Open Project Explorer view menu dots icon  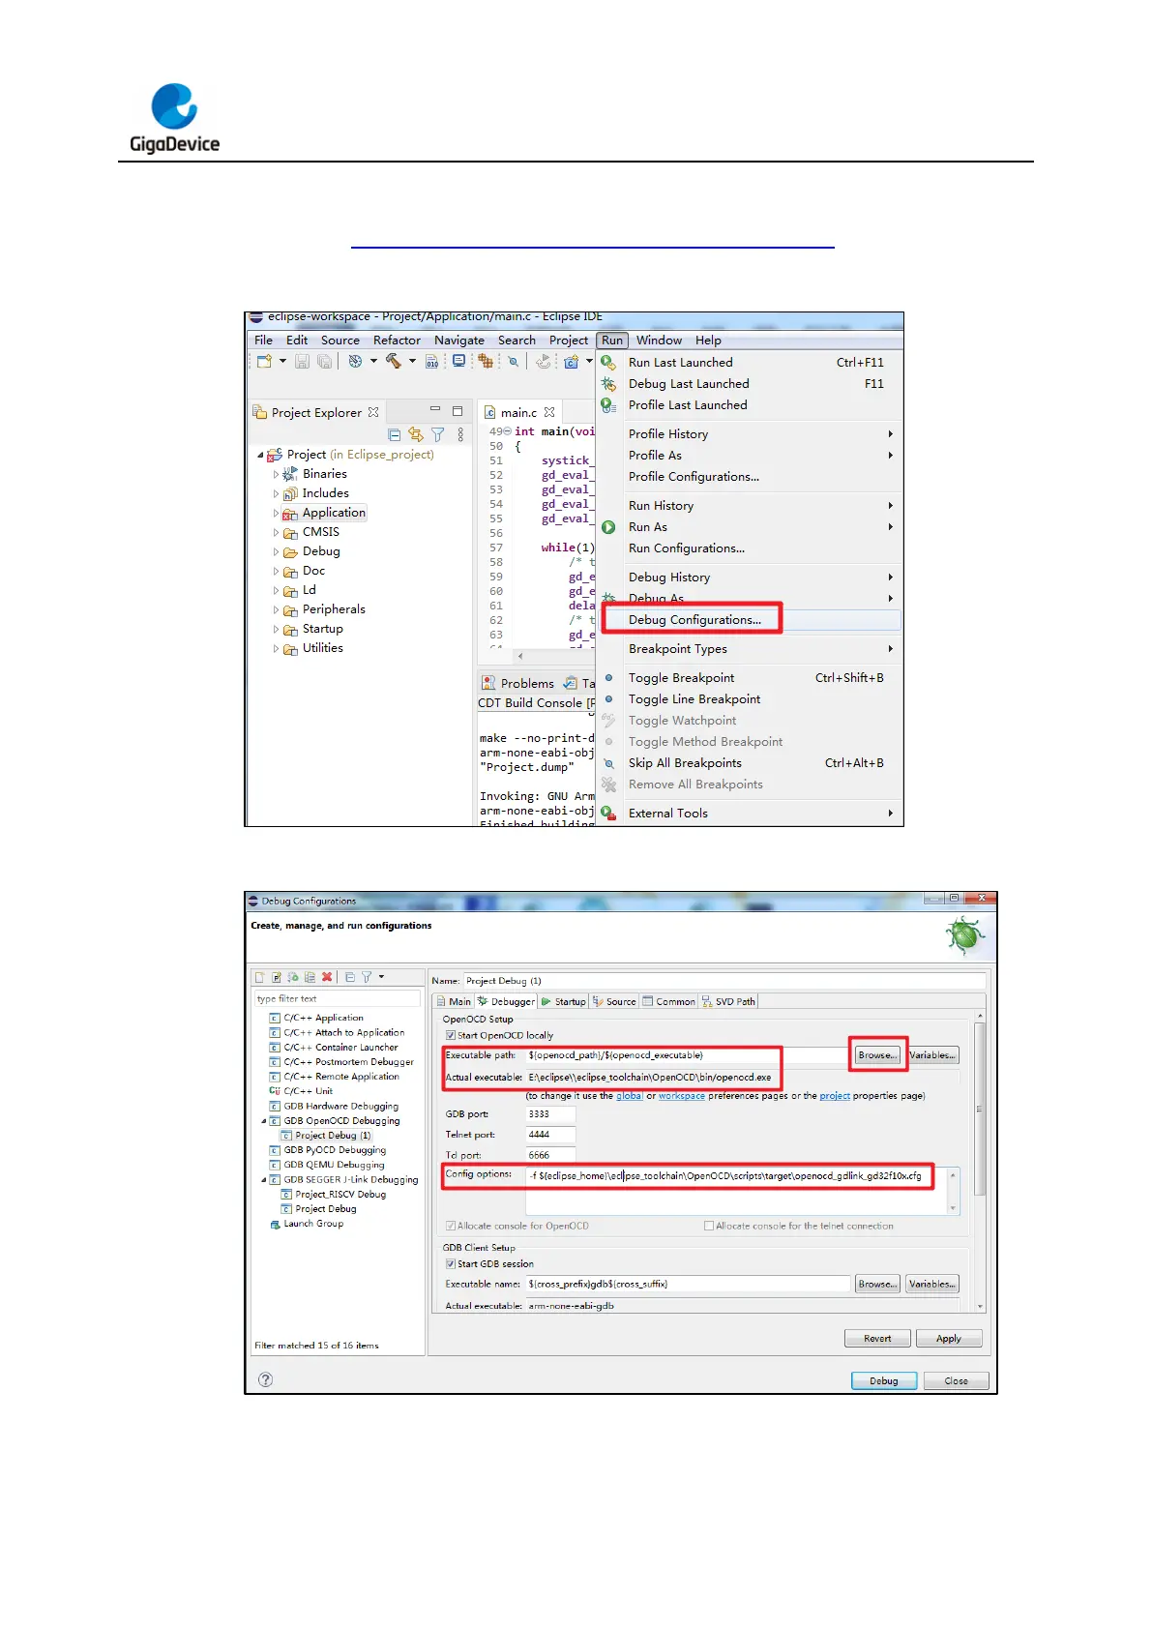[460, 435]
